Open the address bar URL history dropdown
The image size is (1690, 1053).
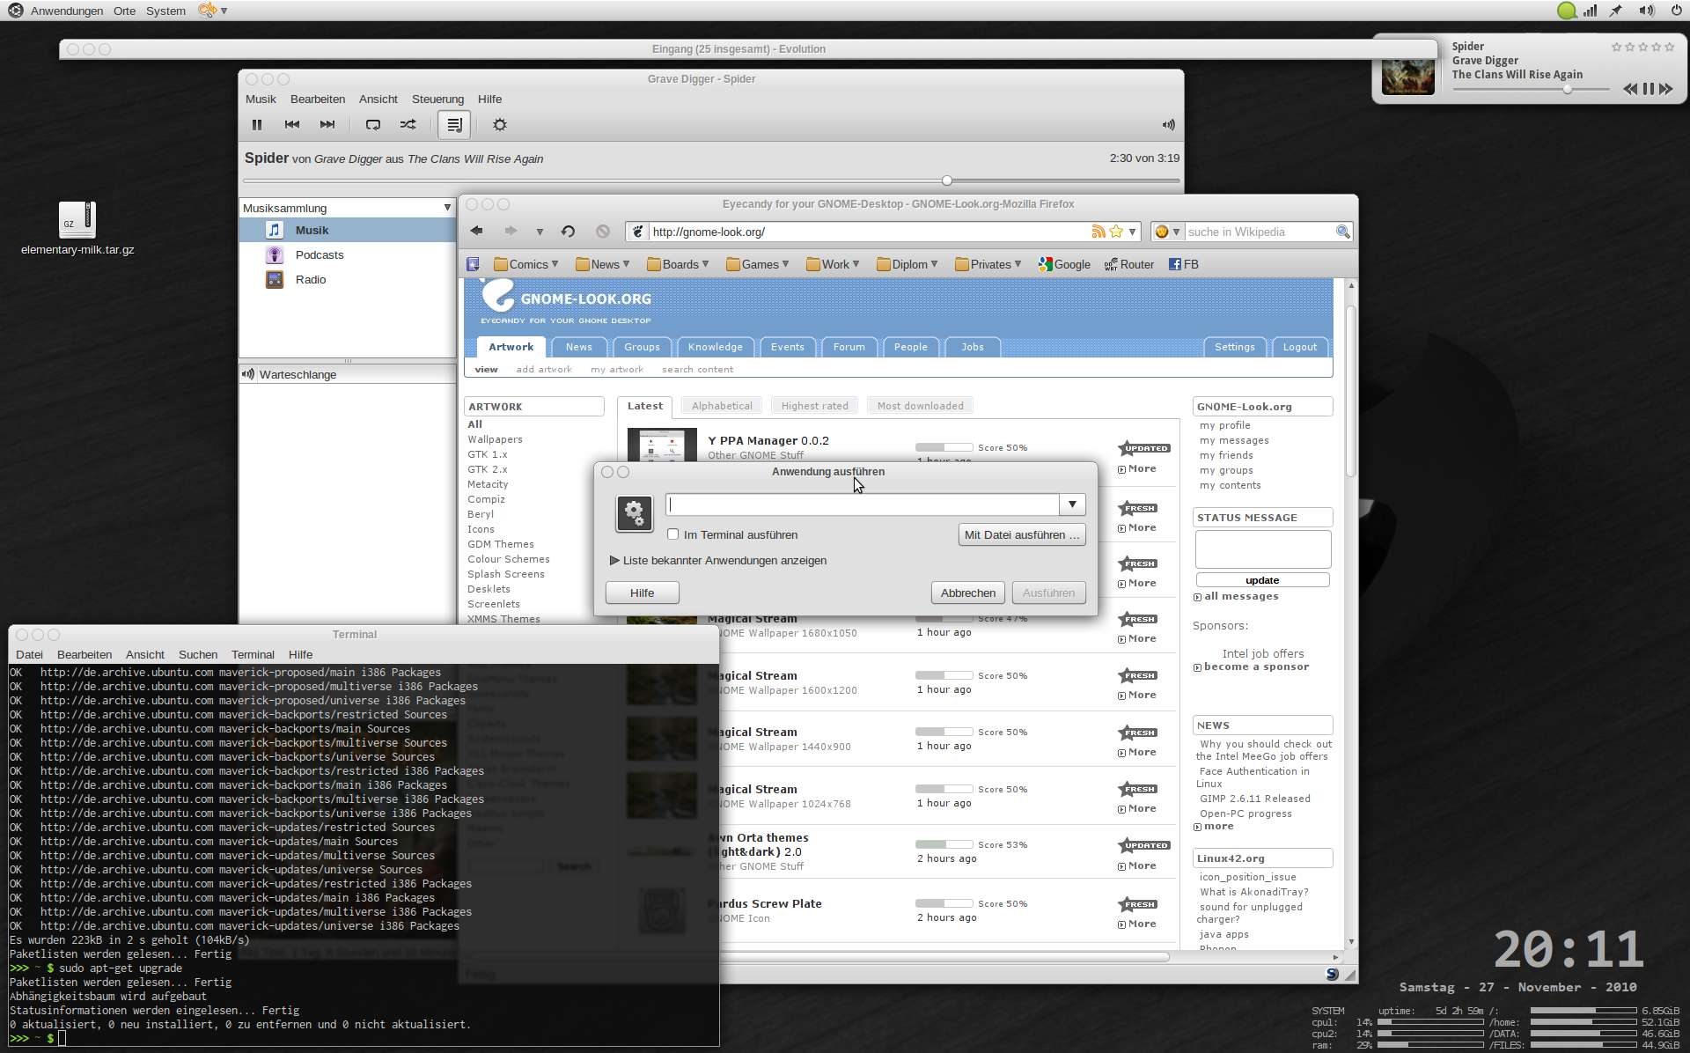1133,232
